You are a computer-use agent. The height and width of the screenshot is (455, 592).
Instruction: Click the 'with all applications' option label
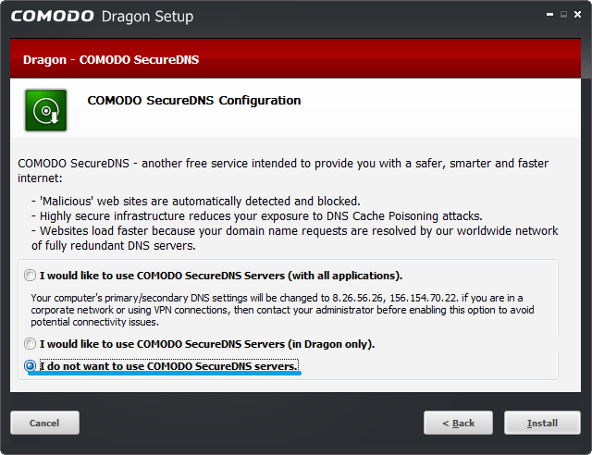tap(221, 276)
